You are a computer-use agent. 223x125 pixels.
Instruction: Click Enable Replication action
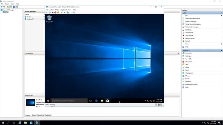191,84
